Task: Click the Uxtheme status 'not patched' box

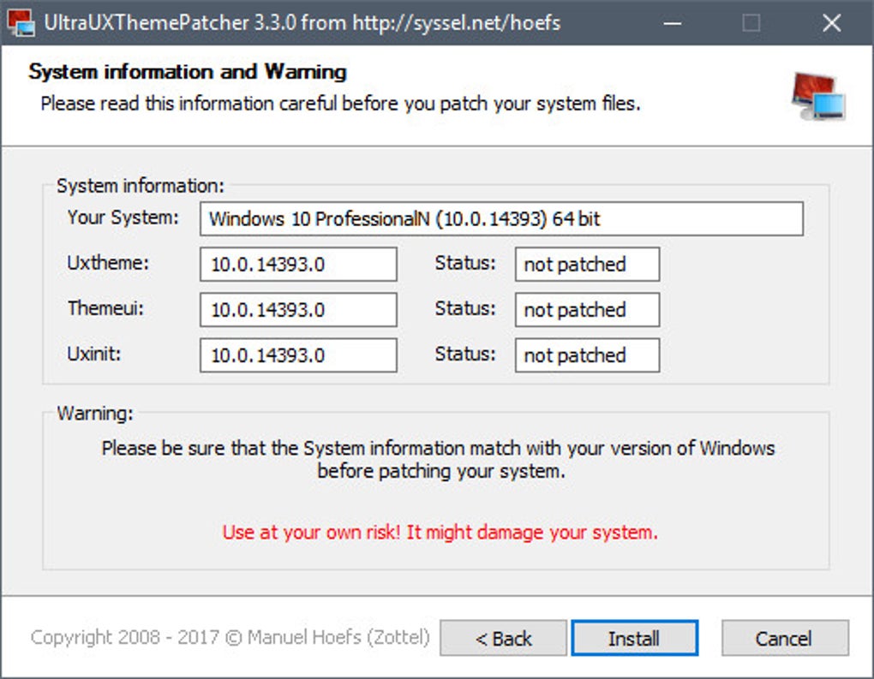Action: 587,265
